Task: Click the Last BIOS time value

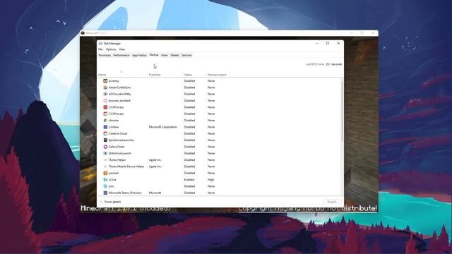Action: pyautogui.click(x=334, y=64)
